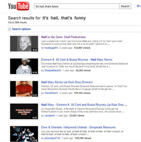
Task: View uploader vavaloom's profile
Action: click(x=50, y=116)
